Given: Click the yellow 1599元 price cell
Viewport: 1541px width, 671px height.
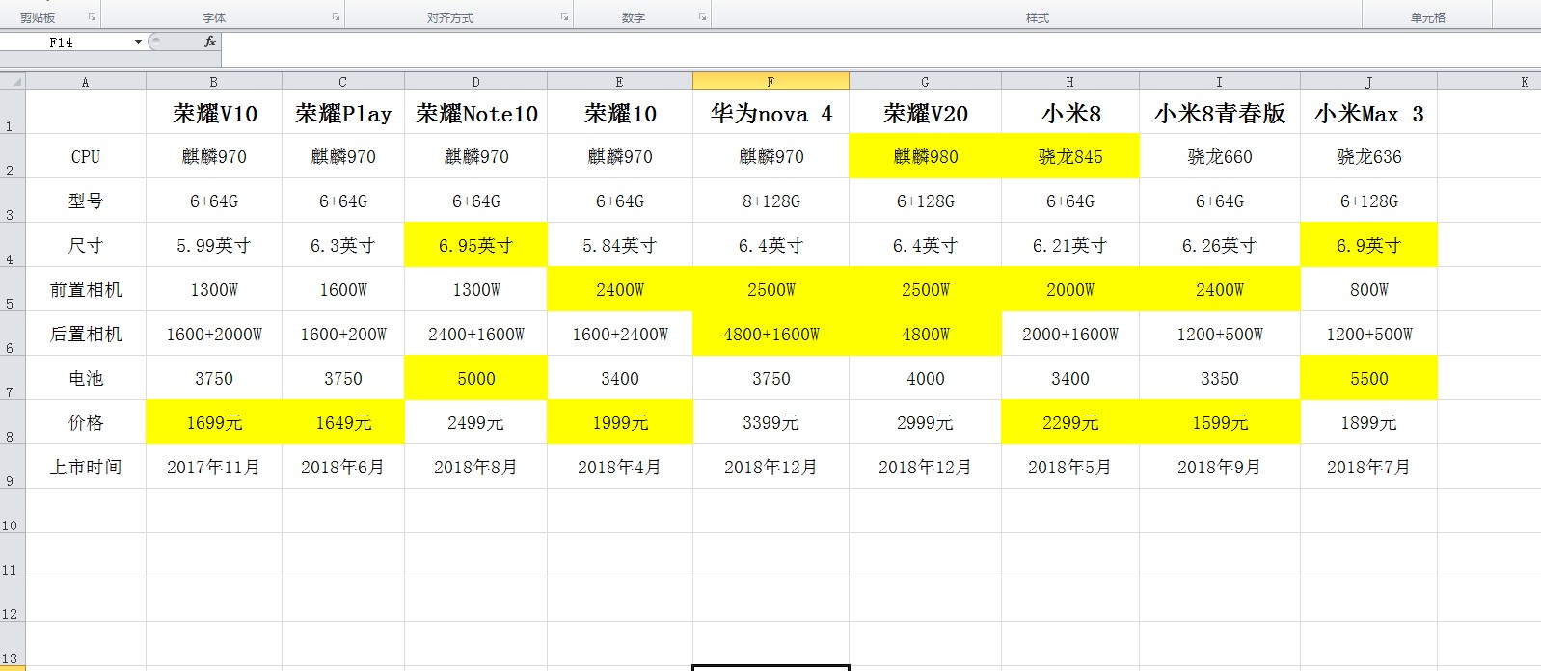Looking at the screenshot, I should [1220, 422].
